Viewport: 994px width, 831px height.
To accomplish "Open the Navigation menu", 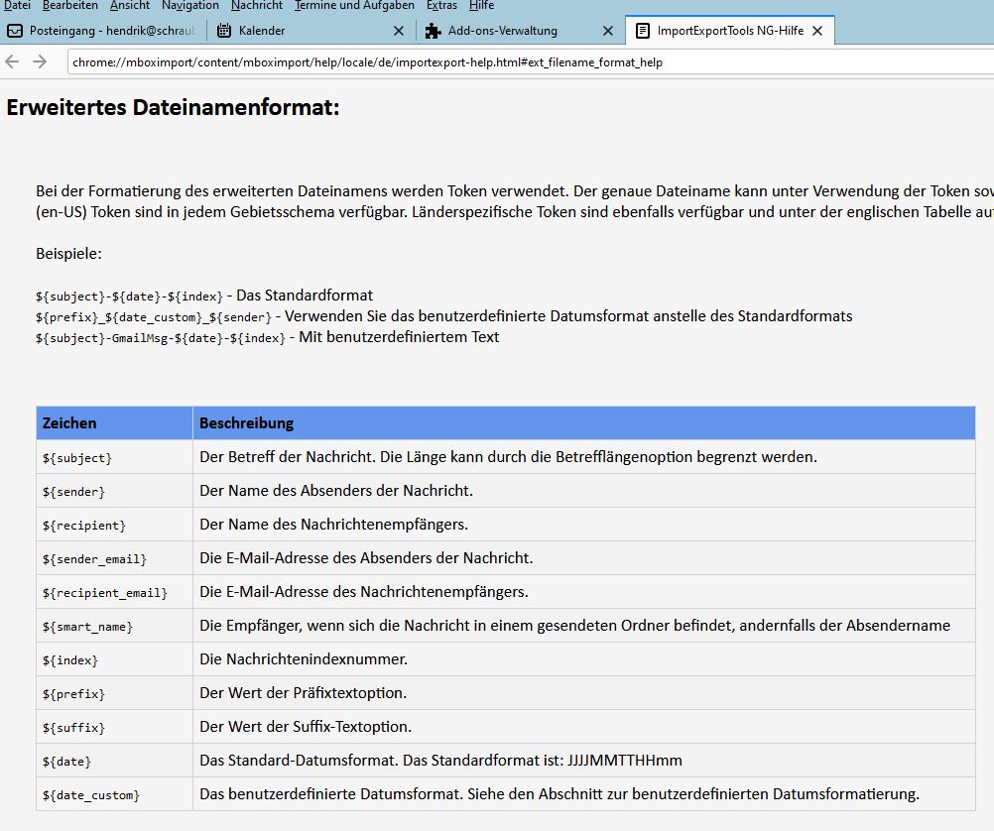I will click(189, 5).
